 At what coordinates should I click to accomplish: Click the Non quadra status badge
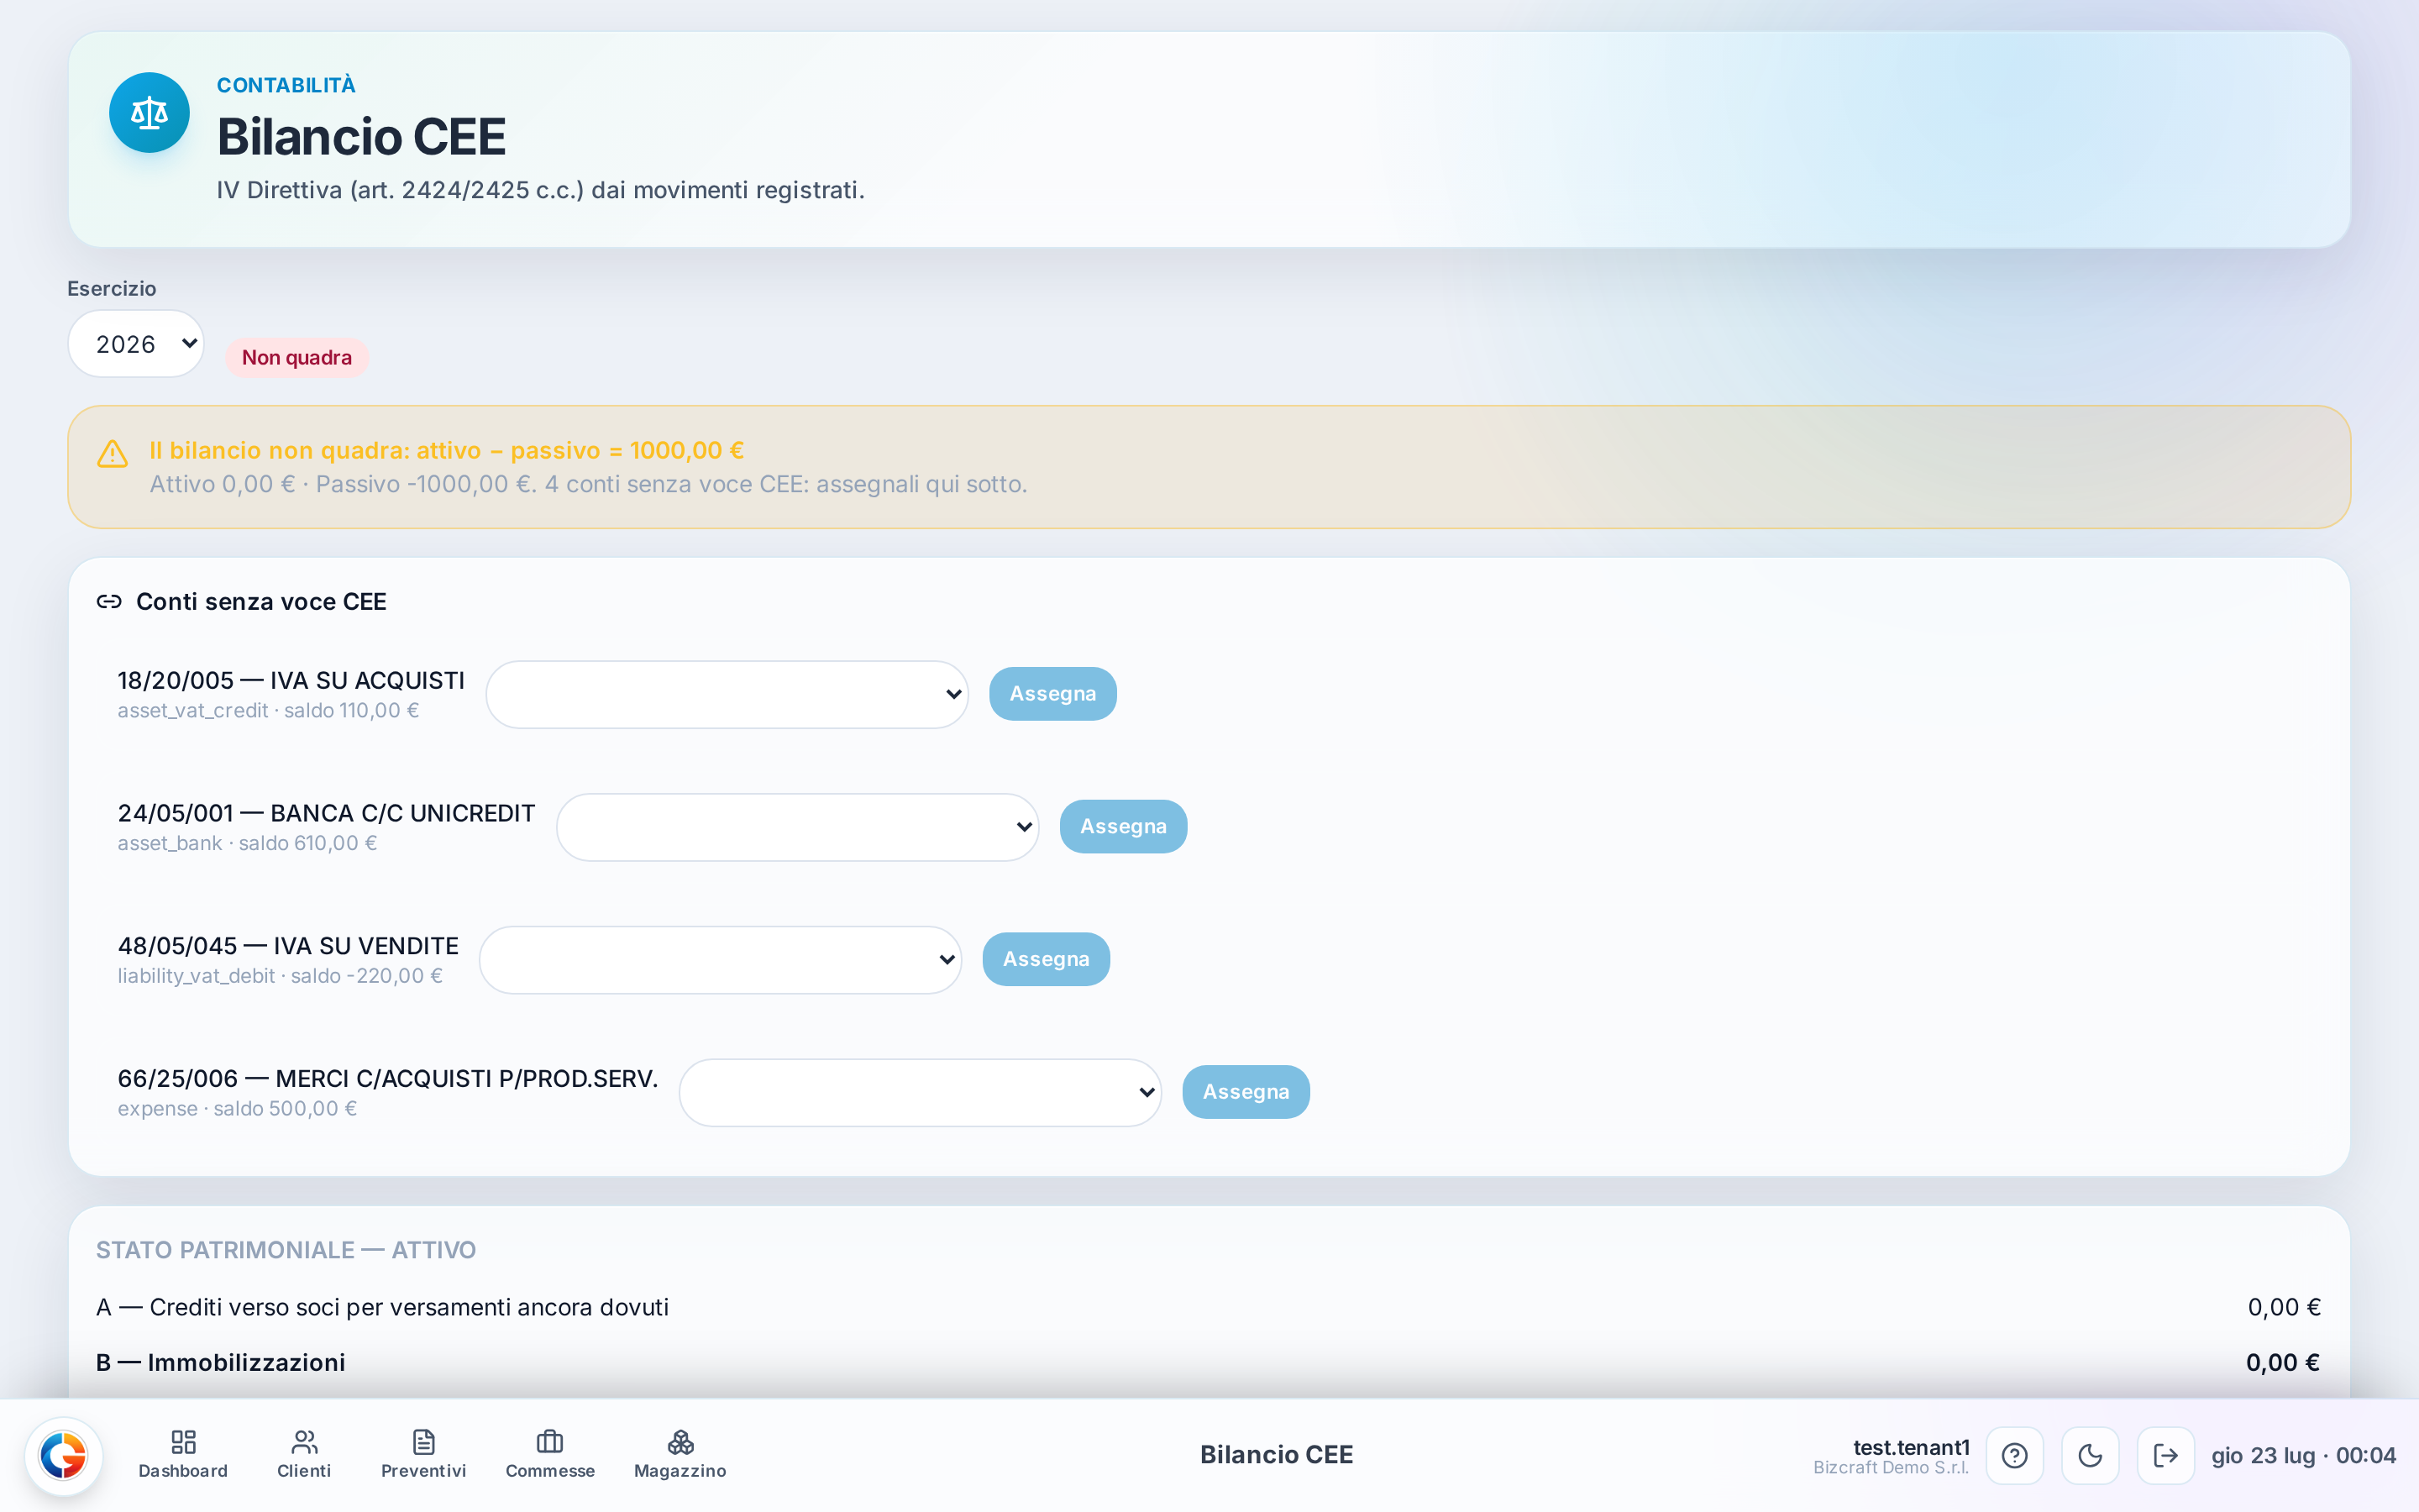click(x=296, y=358)
